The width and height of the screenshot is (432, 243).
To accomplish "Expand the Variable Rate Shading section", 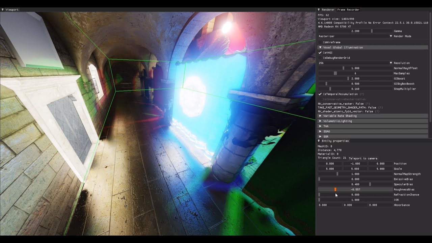I will click(373, 116).
